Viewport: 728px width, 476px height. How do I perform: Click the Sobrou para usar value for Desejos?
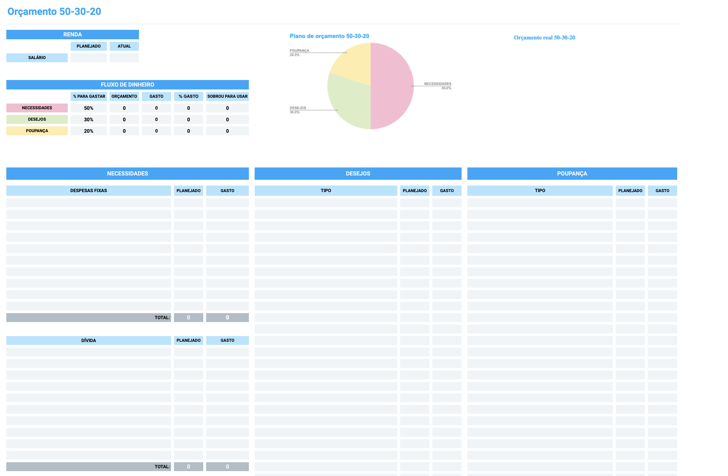click(227, 120)
